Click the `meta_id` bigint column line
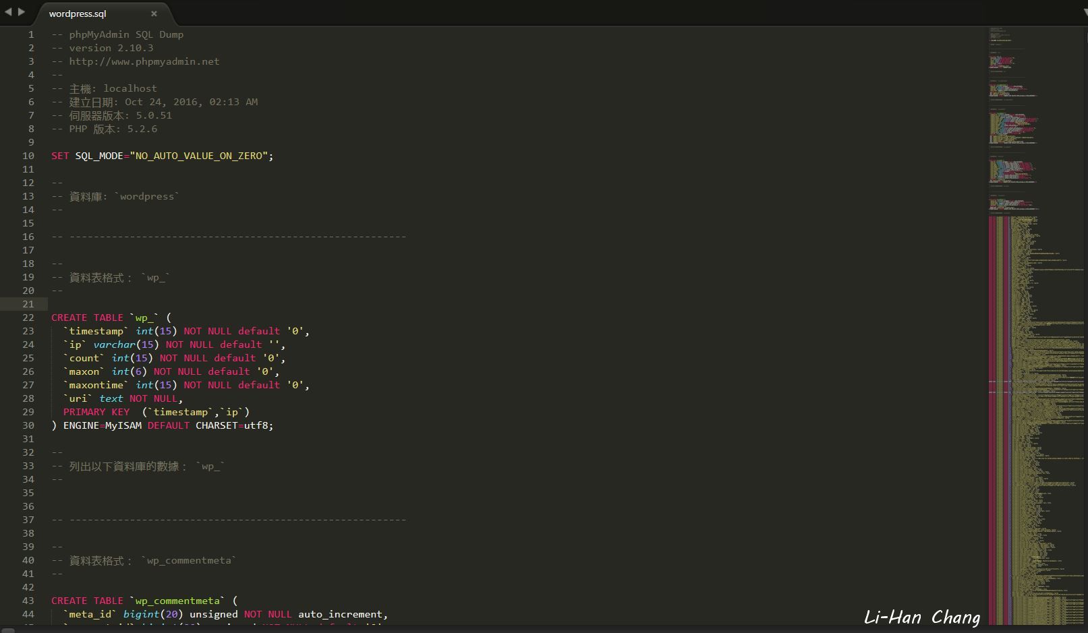 tap(225, 614)
